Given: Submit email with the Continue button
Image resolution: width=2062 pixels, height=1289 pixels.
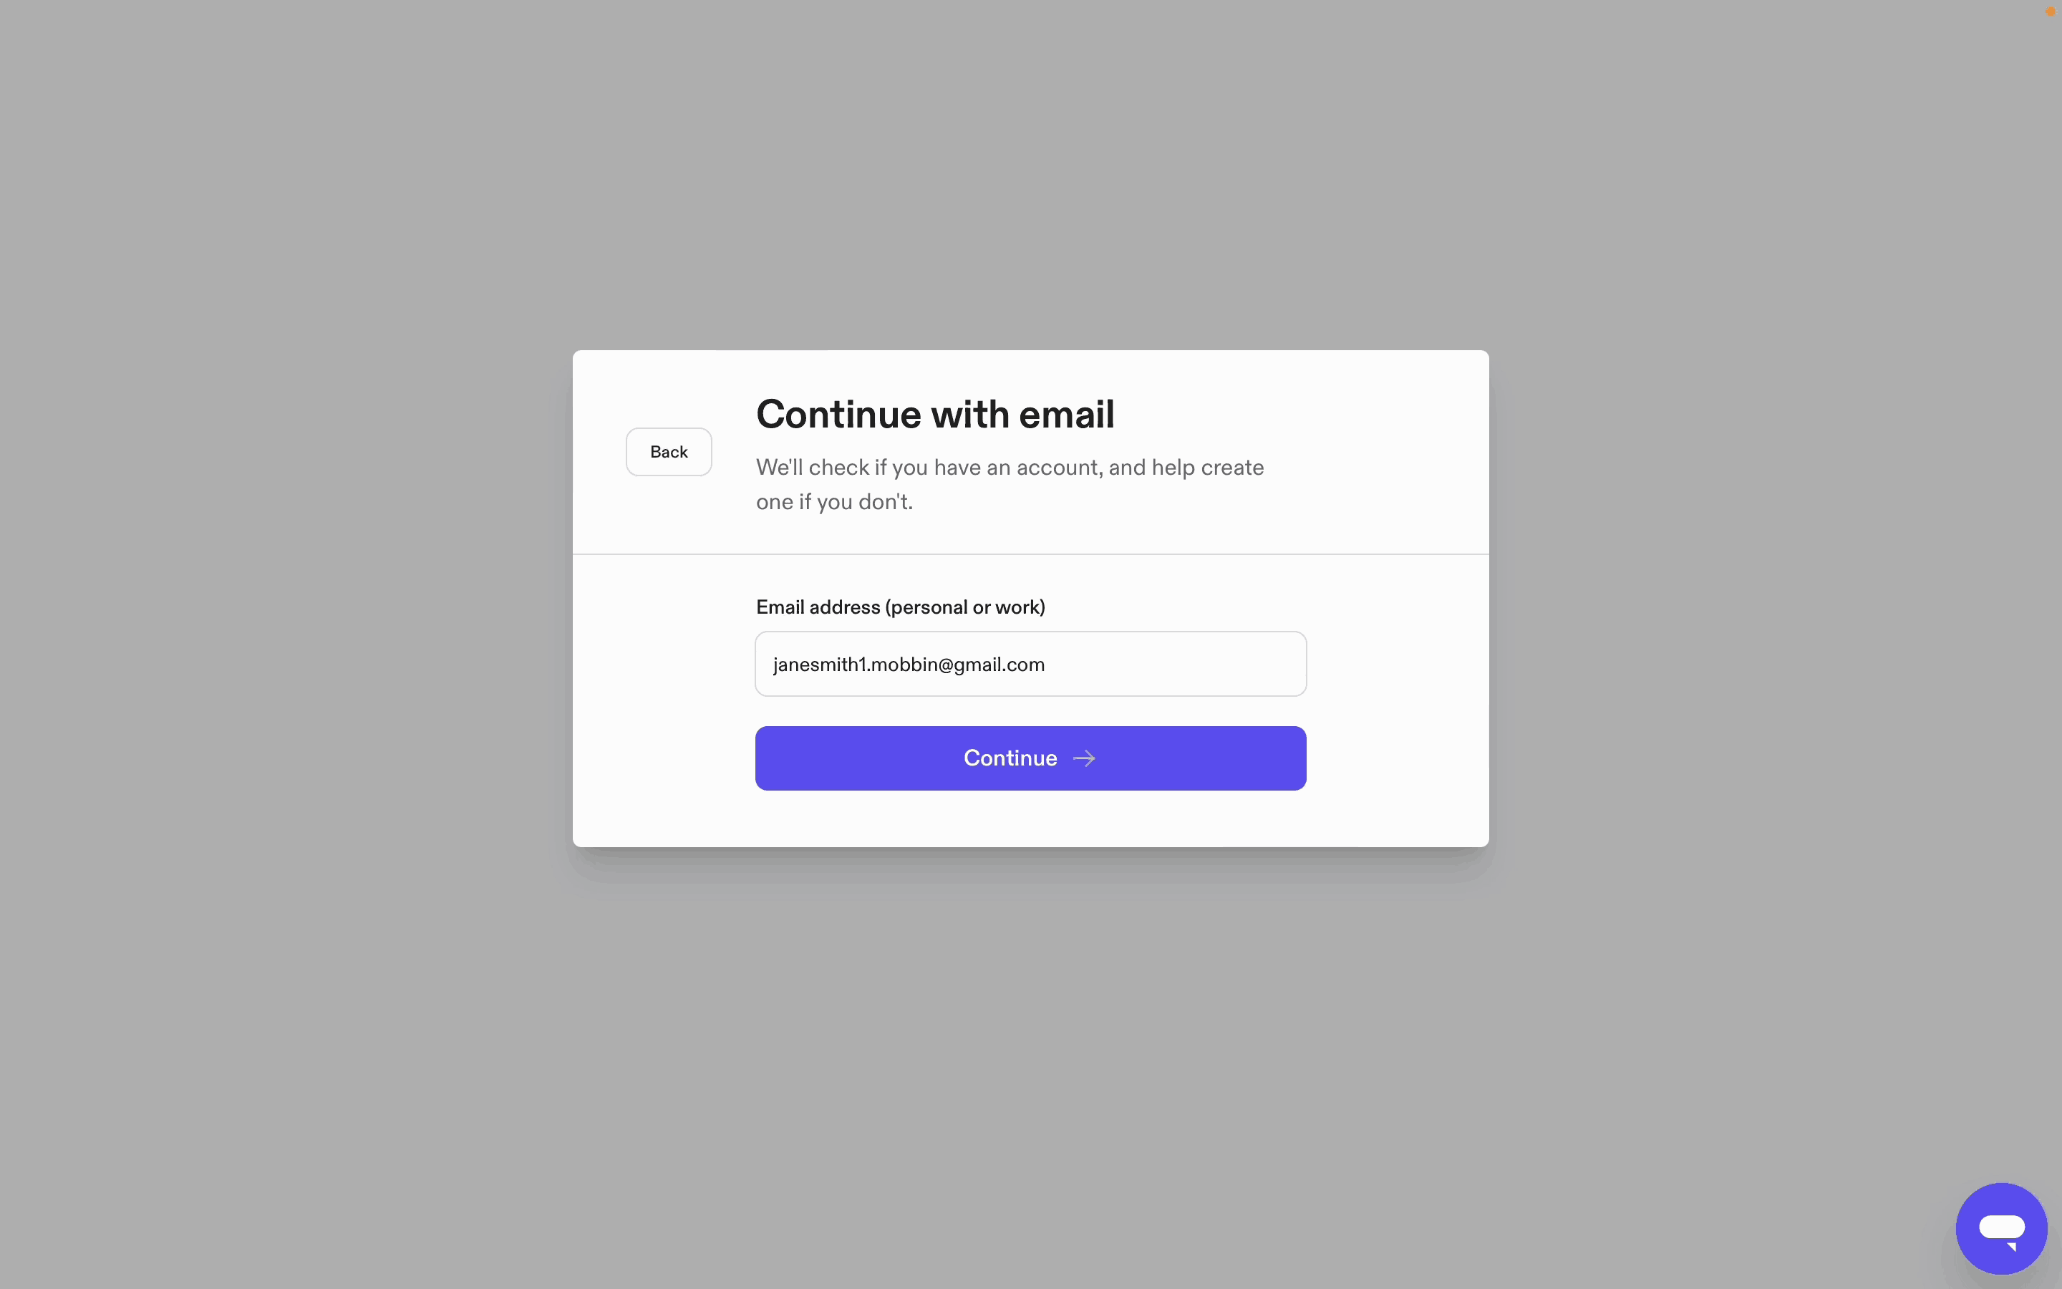Looking at the screenshot, I should point(1030,758).
